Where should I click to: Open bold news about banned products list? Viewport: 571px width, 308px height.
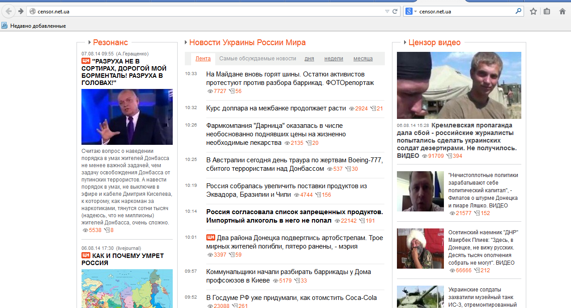294,216
